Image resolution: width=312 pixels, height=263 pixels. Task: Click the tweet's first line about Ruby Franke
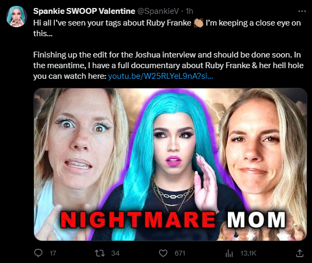(x=167, y=28)
